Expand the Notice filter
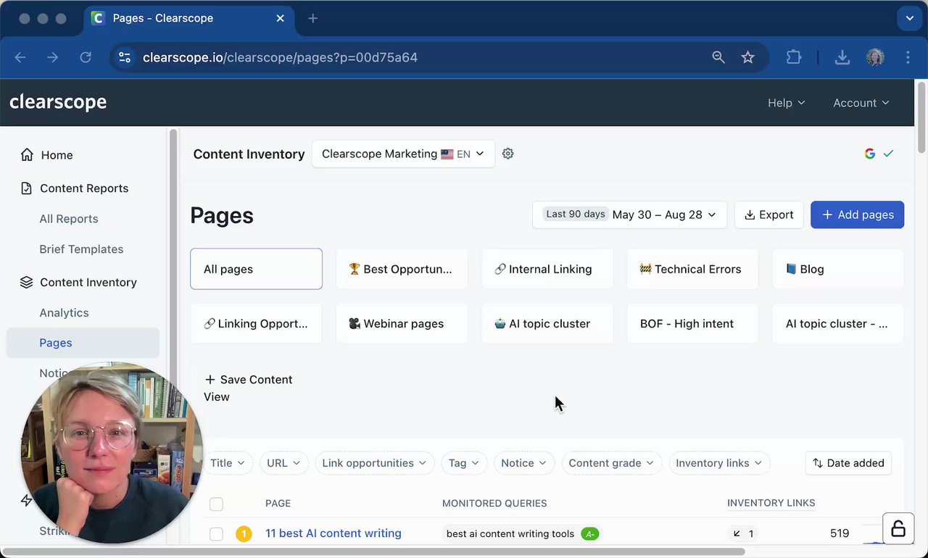The image size is (928, 558). pyautogui.click(x=525, y=463)
